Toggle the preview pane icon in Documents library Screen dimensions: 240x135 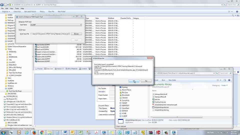pyautogui.click(x=225, y=80)
